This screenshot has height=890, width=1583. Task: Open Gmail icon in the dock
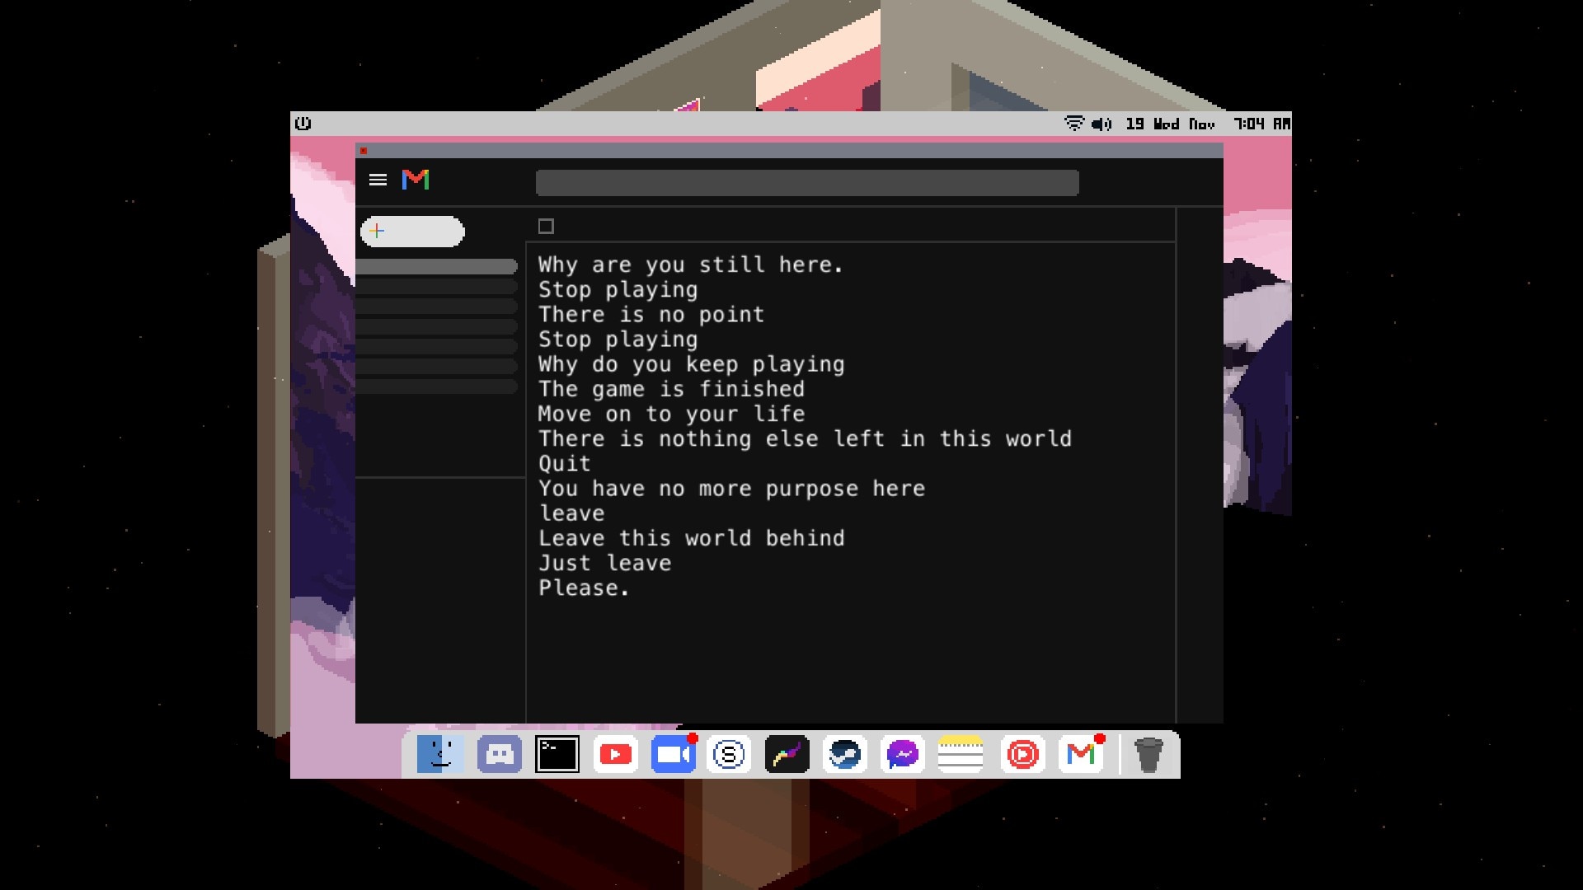point(1081,754)
